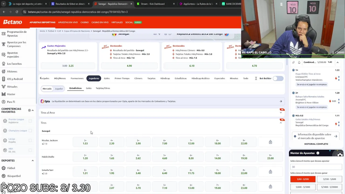This screenshot has height=194, width=345.
Task: Collapse the Tiros section chevron
Action: pos(281,123)
